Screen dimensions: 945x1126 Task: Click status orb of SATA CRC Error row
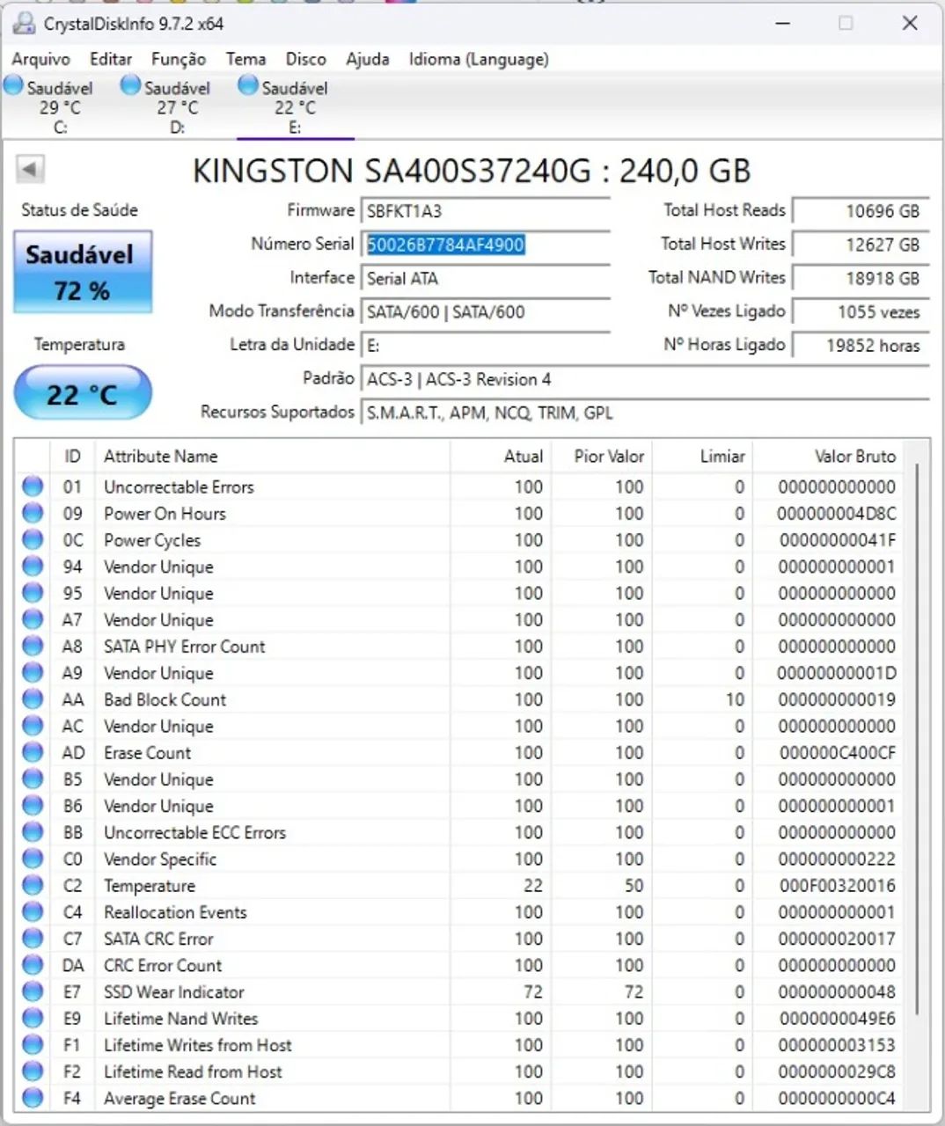[x=33, y=939]
